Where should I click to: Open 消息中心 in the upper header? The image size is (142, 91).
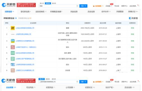(124, 6)
